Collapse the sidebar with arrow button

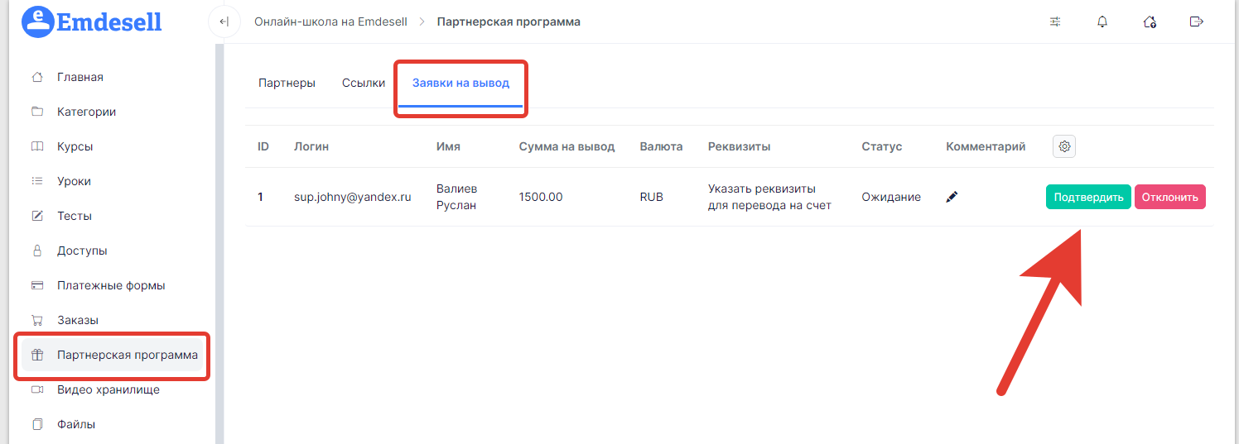coord(224,22)
